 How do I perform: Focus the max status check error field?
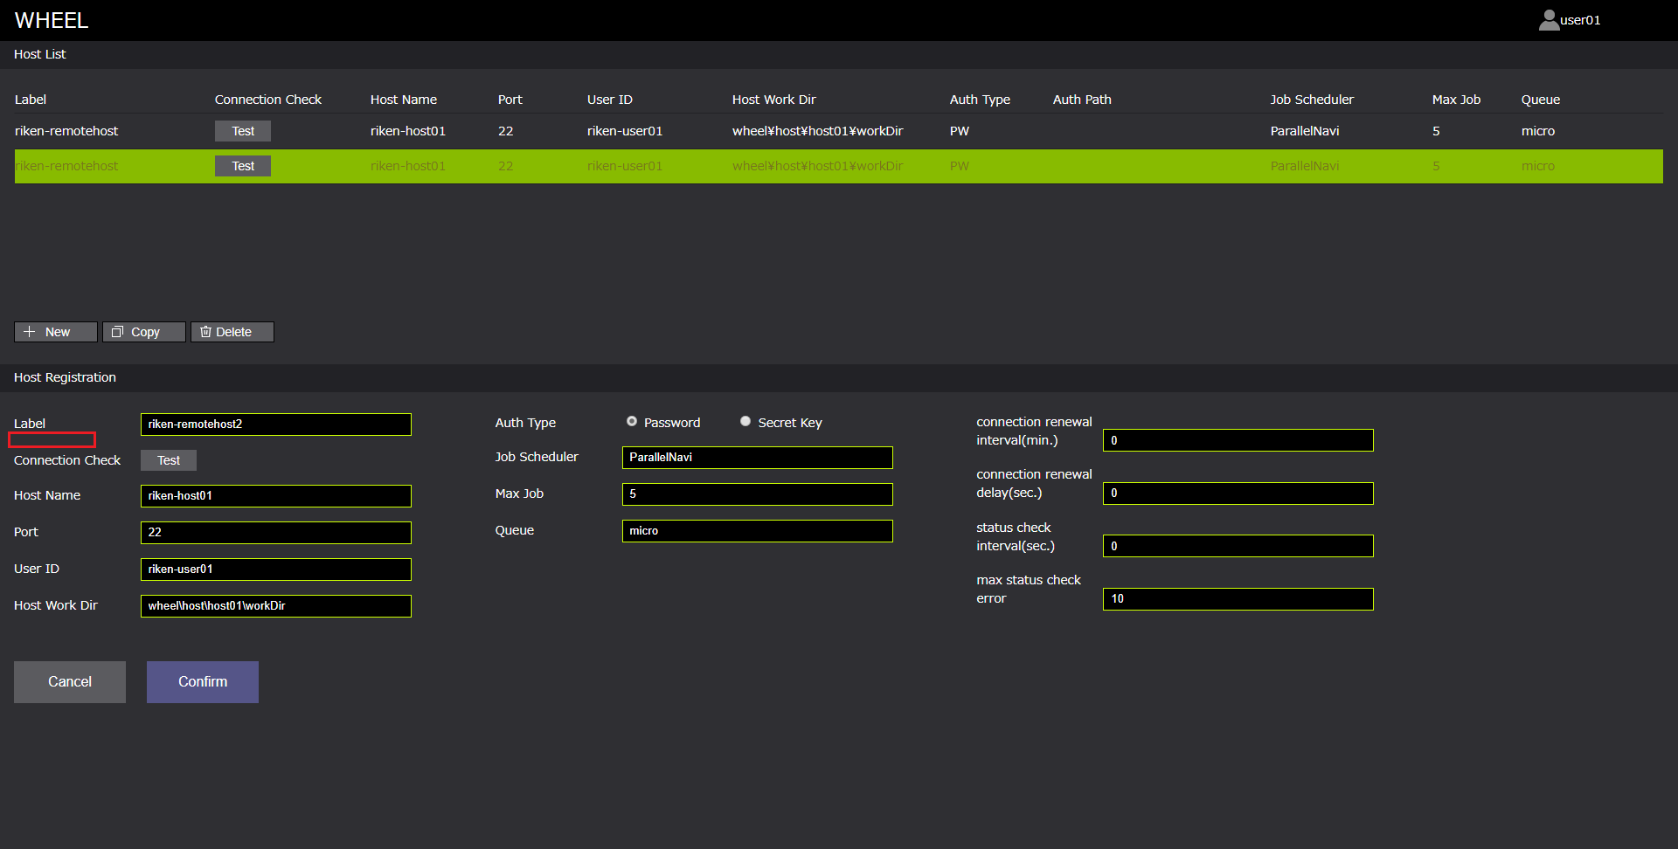1238,599
